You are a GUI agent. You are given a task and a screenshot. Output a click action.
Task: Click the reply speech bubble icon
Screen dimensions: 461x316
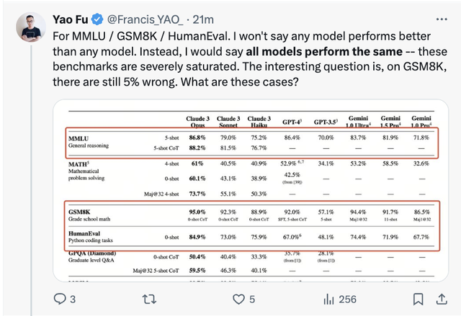[60, 298]
